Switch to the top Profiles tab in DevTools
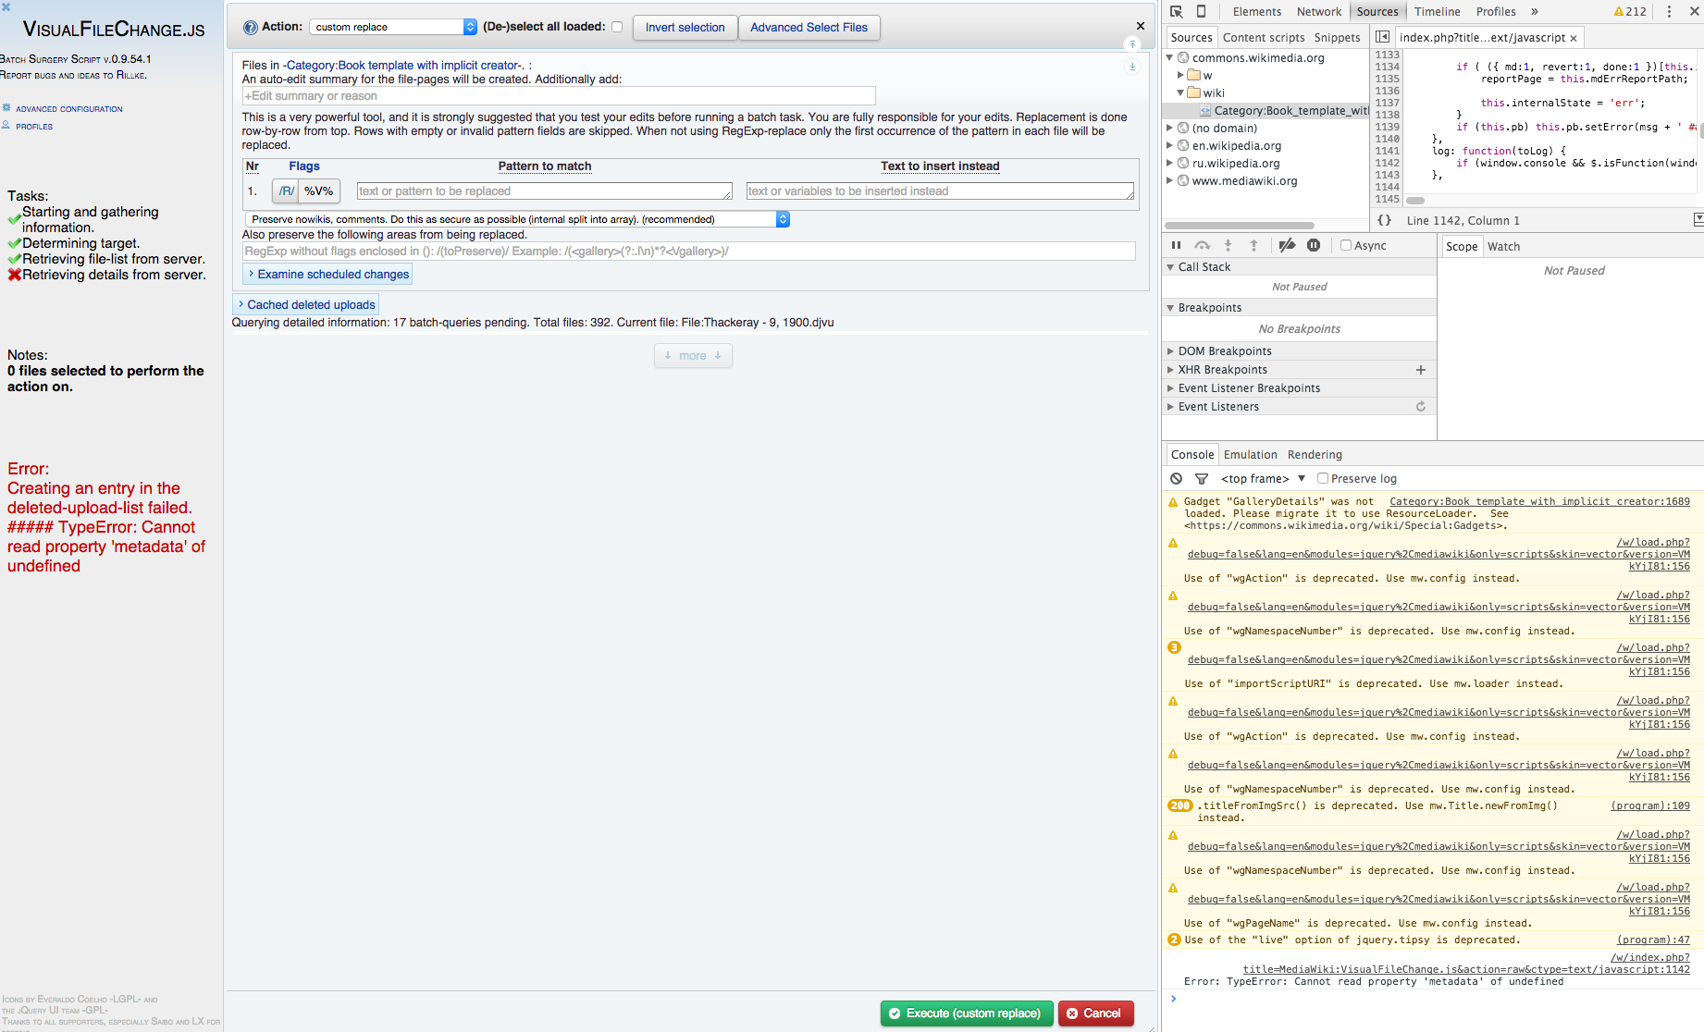Image resolution: width=1704 pixels, height=1032 pixels. (x=1495, y=12)
